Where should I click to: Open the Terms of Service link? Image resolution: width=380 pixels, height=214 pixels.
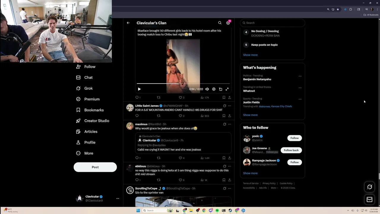tap(251, 183)
